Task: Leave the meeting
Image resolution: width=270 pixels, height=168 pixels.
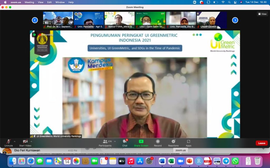Action: tap(262, 143)
